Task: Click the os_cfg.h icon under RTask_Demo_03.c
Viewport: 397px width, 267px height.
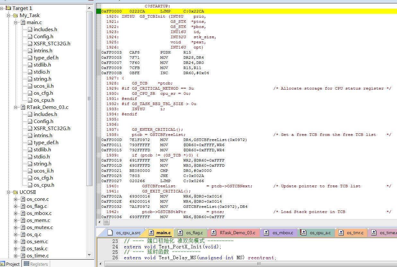Action: click(30, 178)
